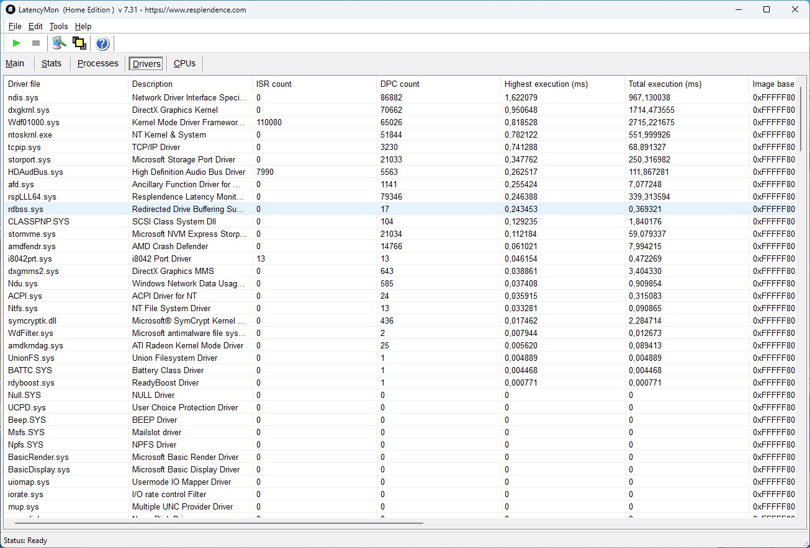Click the Driver file column header

tap(24, 84)
